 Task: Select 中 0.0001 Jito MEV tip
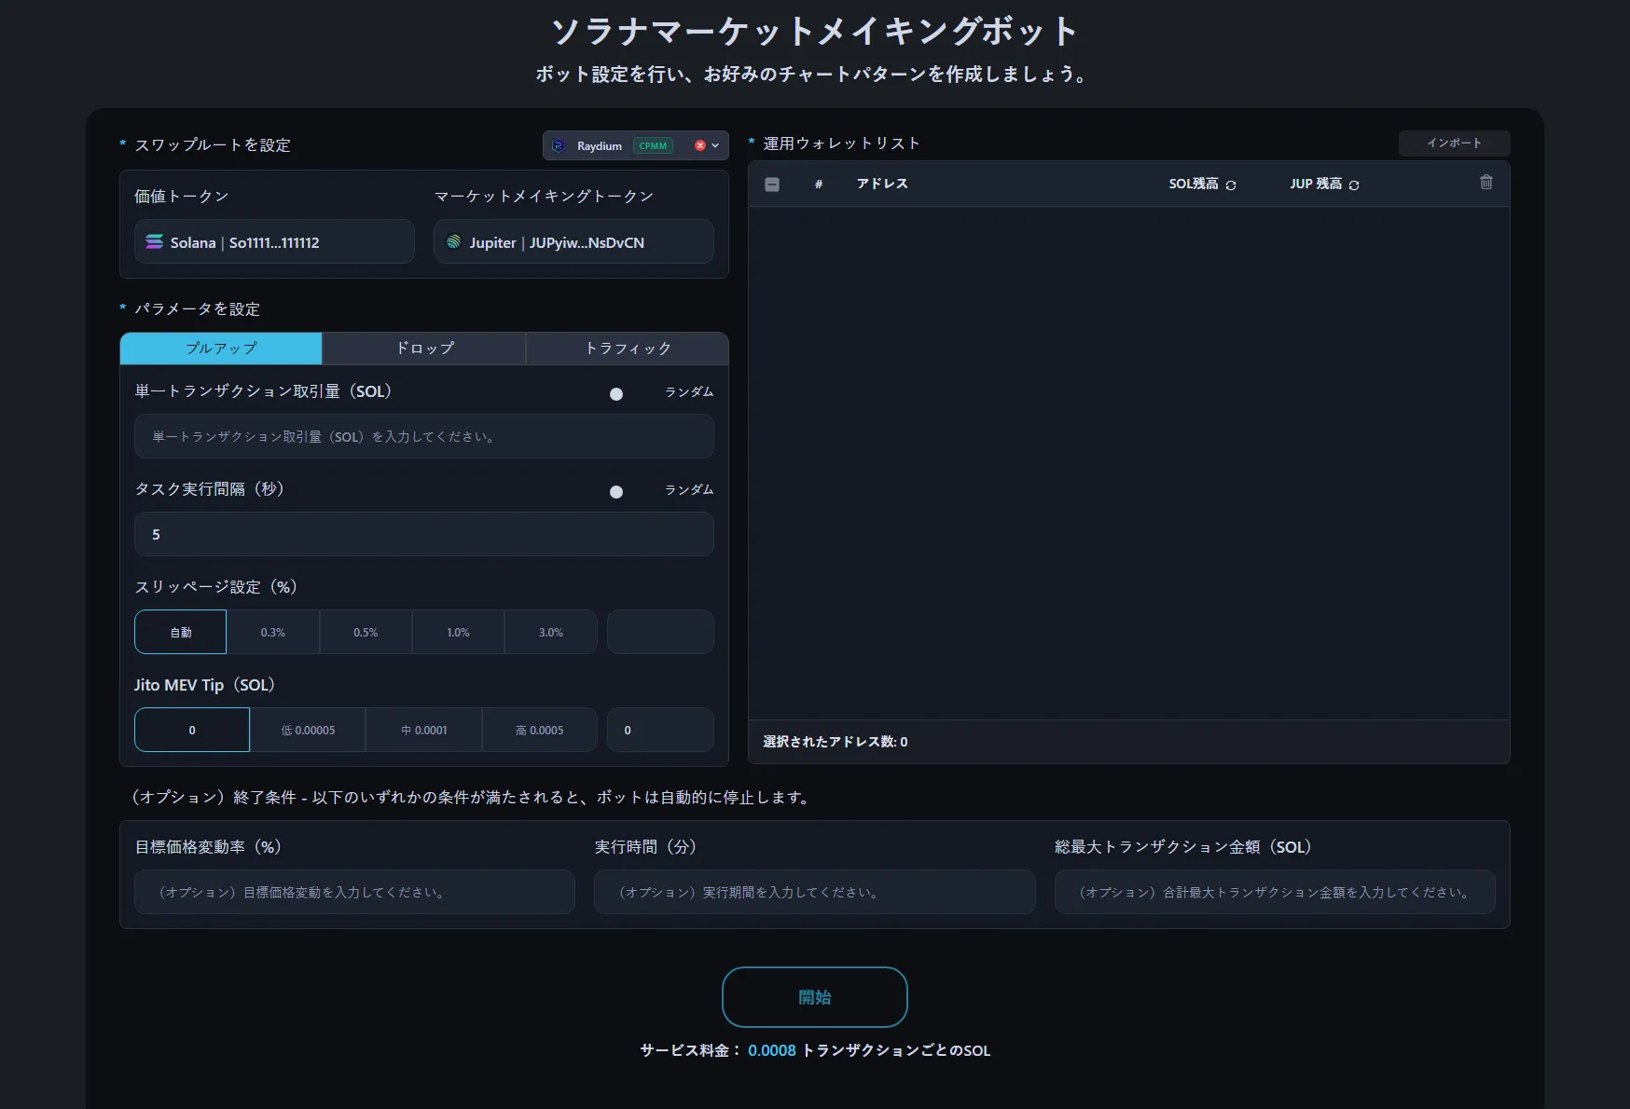pos(423,731)
